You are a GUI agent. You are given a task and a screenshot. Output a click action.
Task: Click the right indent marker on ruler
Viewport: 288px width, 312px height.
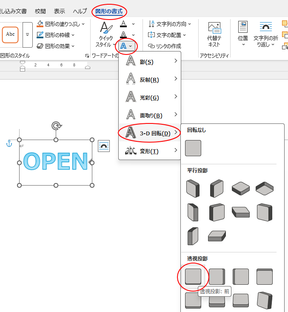(x=88, y=67)
